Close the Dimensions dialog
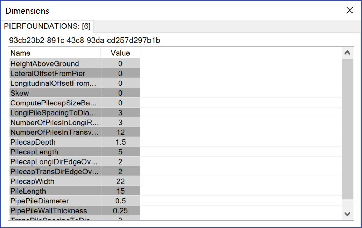Screen dimensions: 362x228 (x=349, y=11)
